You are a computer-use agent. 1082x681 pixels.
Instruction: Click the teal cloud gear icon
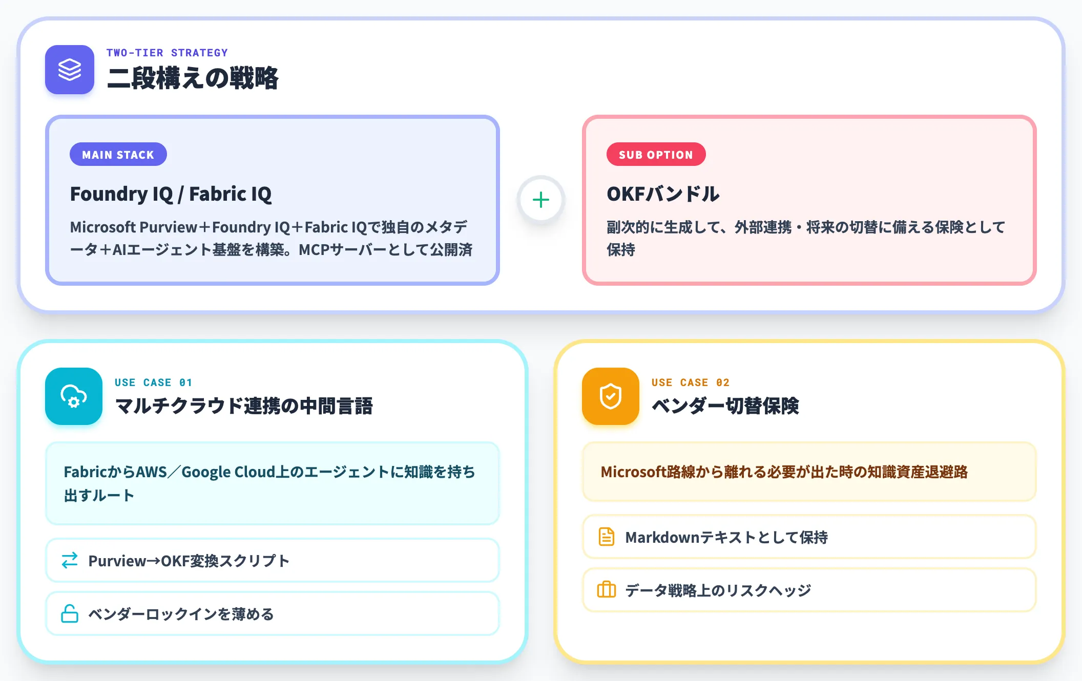74,396
